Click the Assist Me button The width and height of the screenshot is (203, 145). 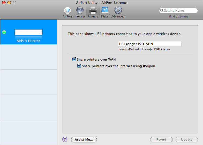click(x=84, y=139)
